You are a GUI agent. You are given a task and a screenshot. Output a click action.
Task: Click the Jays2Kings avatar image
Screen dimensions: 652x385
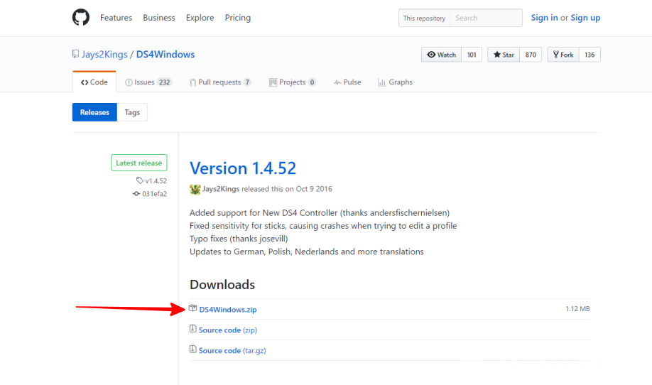pos(195,189)
